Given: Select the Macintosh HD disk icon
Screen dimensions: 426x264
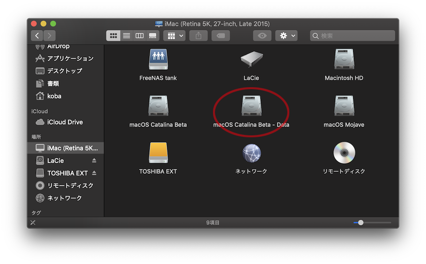Looking at the screenshot, I should point(344,59).
